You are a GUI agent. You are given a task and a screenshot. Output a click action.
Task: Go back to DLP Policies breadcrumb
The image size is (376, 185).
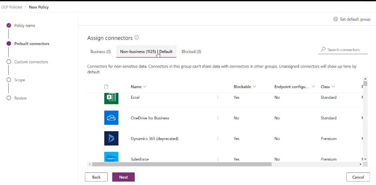(x=12, y=7)
